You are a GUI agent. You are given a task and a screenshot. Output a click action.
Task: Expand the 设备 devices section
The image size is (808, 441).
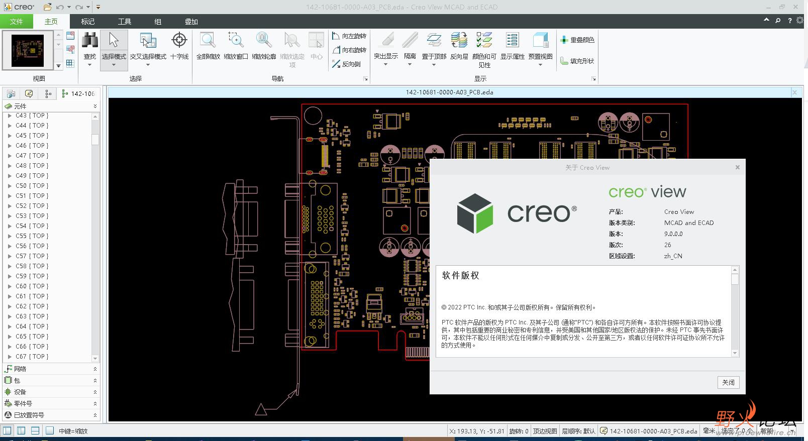[x=95, y=392]
